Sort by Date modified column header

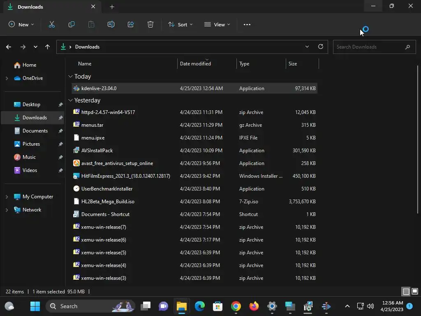coord(207,64)
